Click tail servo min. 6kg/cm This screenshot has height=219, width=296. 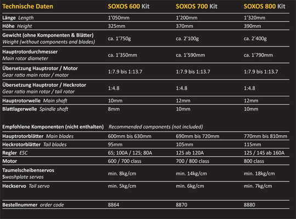(x=190, y=186)
